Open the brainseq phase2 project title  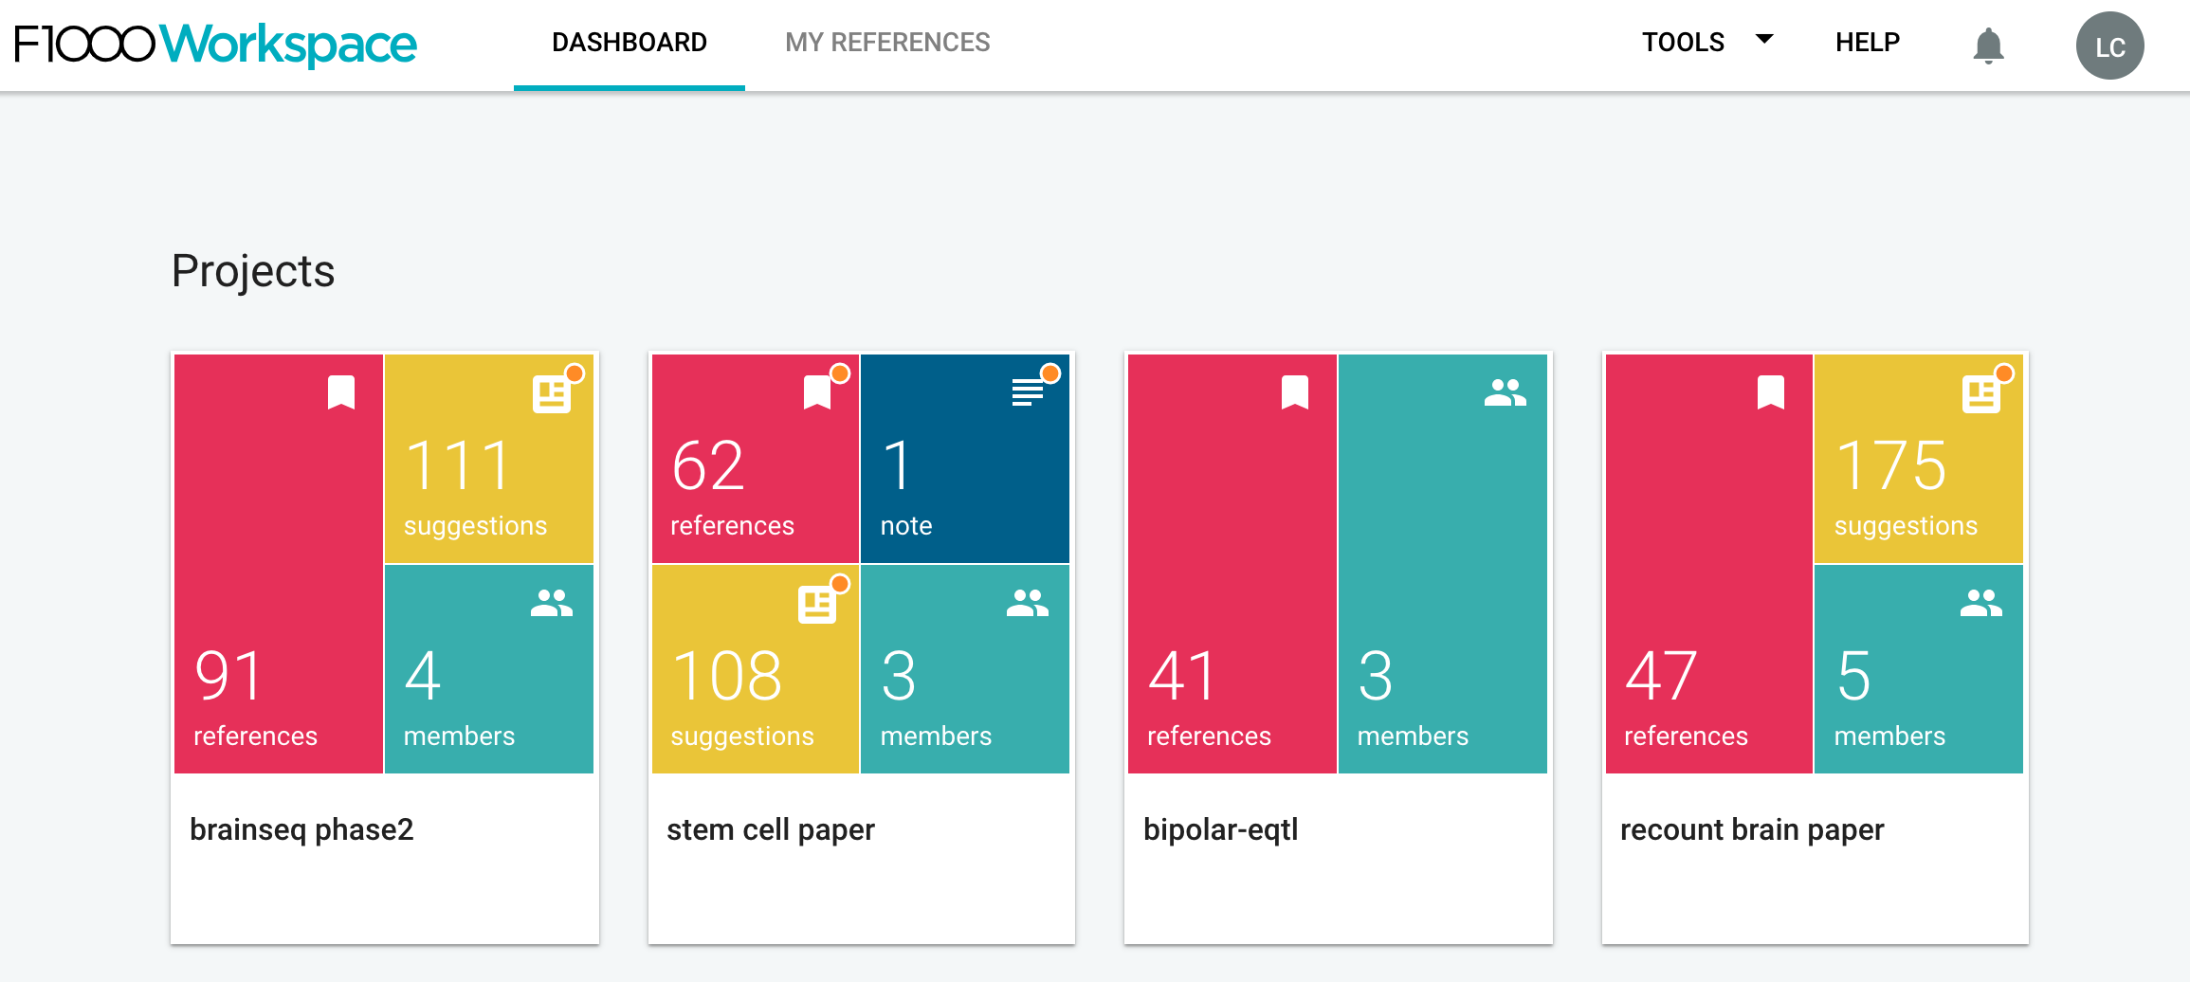(301, 829)
